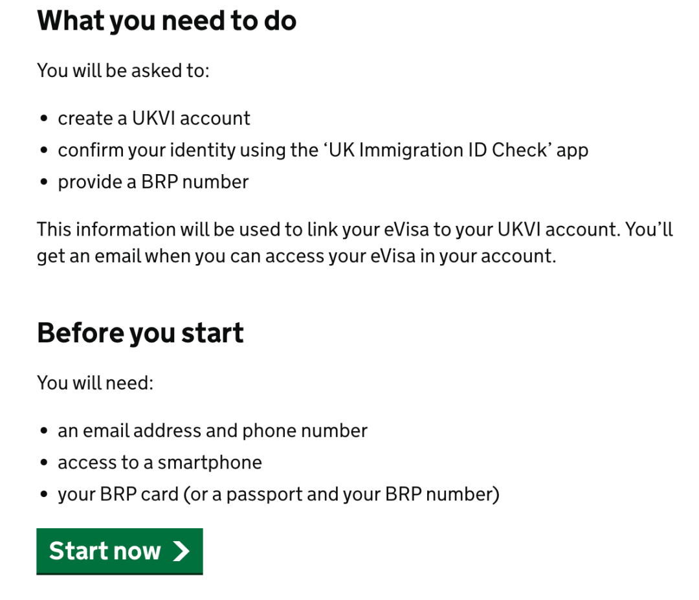The height and width of the screenshot is (600, 699).
Task: Click the bullet beside 'an email address'
Action: pyautogui.click(x=43, y=432)
